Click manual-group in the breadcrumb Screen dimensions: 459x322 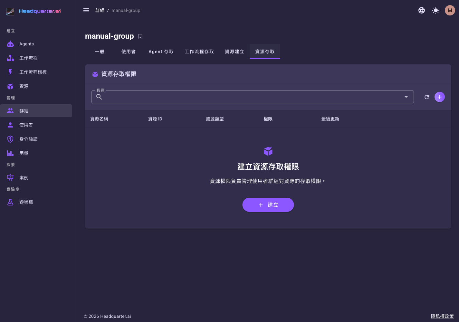point(126,10)
